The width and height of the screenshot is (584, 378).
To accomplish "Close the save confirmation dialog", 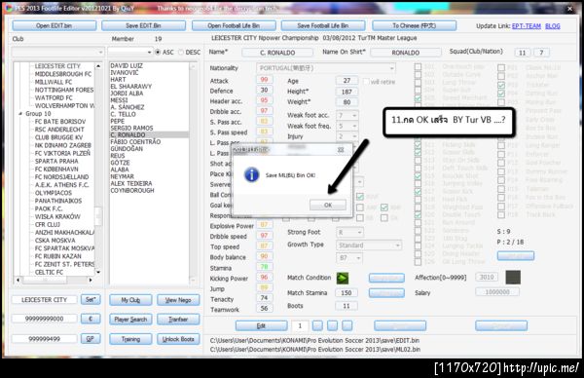I will pyautogui.click(x=341, y=149).
